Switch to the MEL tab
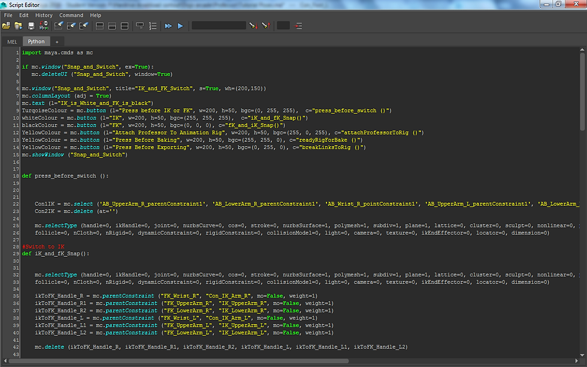Image resolution: width=587 pixels, height=367 pixels. 12,41
